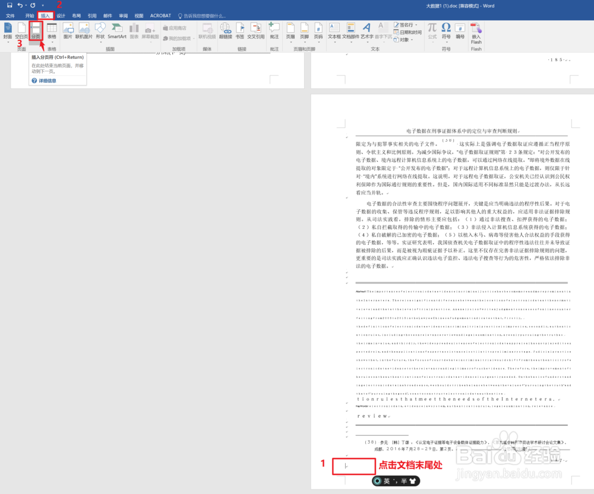The image size is (594, 494).
Task: Expand the 页码 page number dropdown arrow
Action: coord(318,42)
